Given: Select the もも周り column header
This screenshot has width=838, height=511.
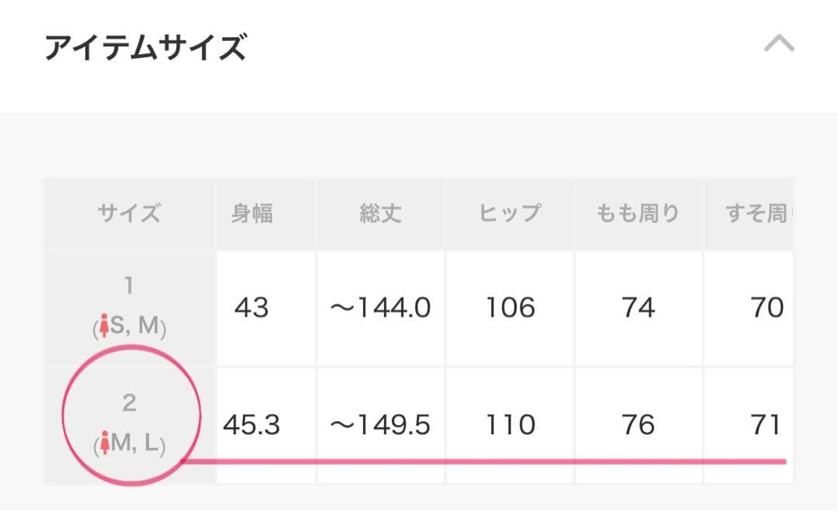Looking at the screenshot, I should [x=638, y=213].
